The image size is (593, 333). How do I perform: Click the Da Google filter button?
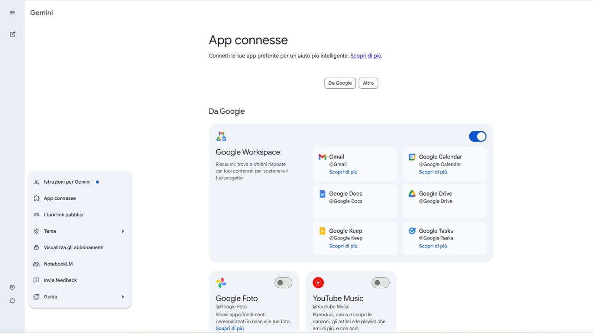tap(340, 83)
